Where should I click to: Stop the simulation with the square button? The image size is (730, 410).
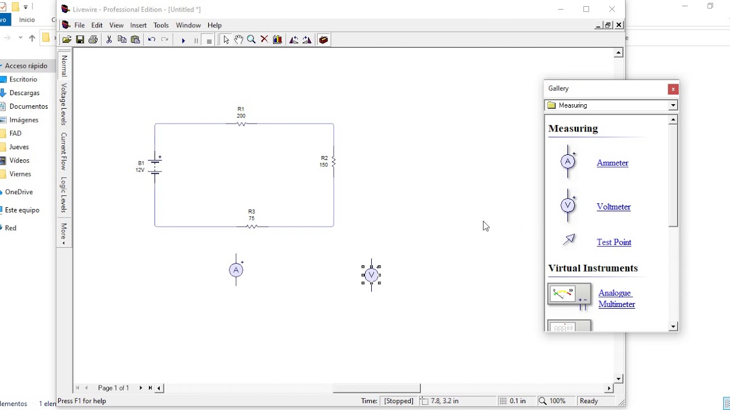tap(209, 40)
